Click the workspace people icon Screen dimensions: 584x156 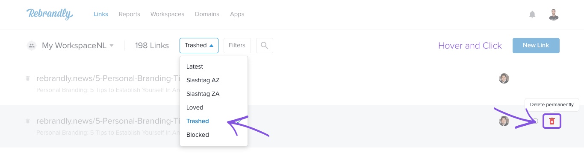coord(32,46)
